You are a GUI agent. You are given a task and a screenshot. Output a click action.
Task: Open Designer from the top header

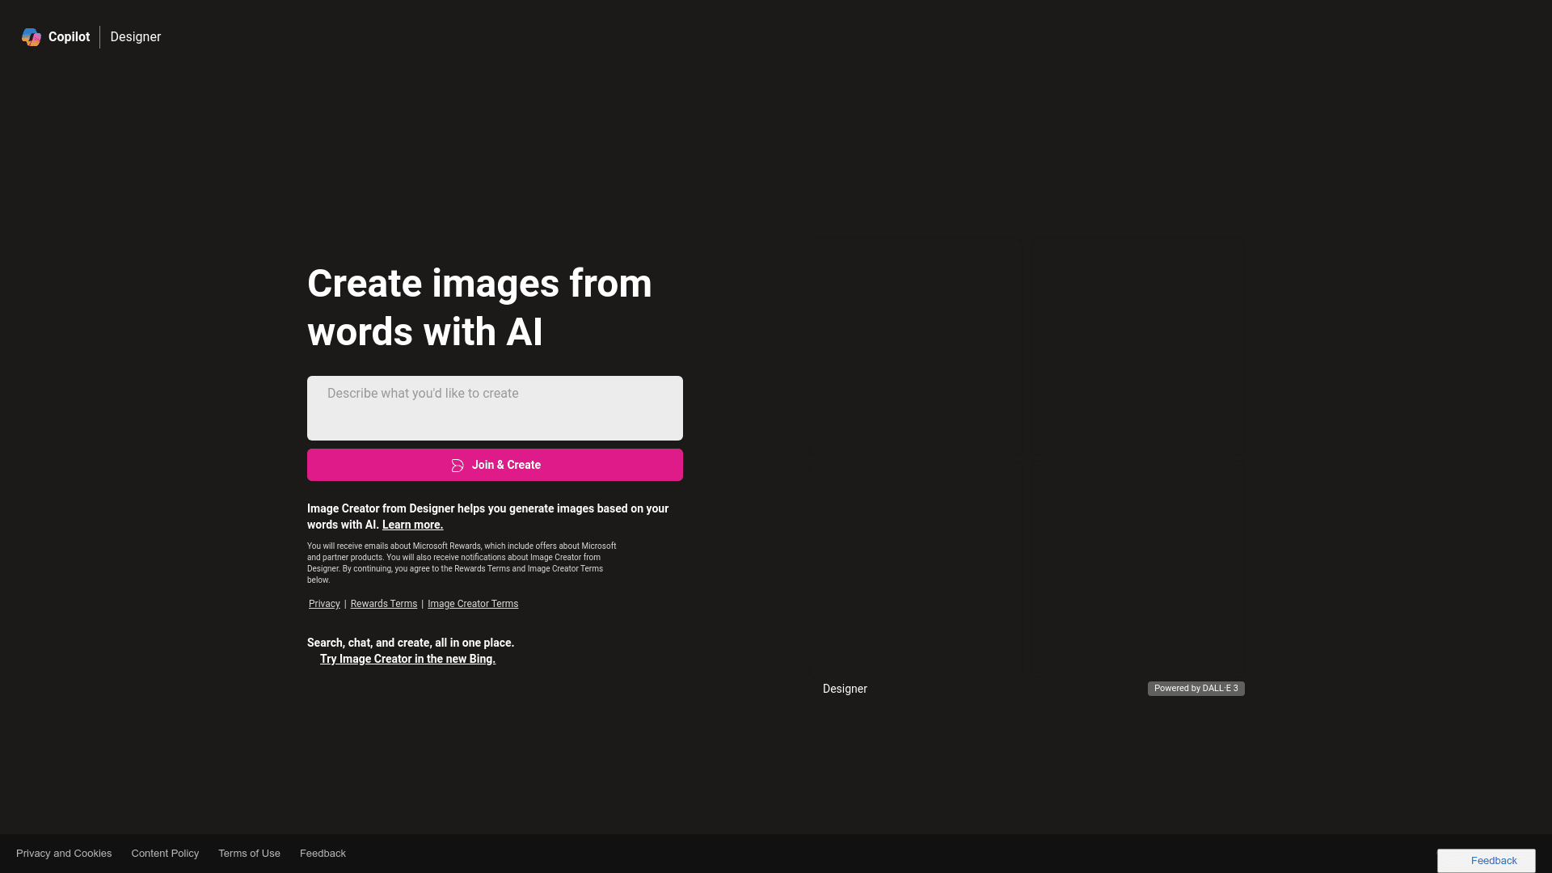tap(135, 36)
